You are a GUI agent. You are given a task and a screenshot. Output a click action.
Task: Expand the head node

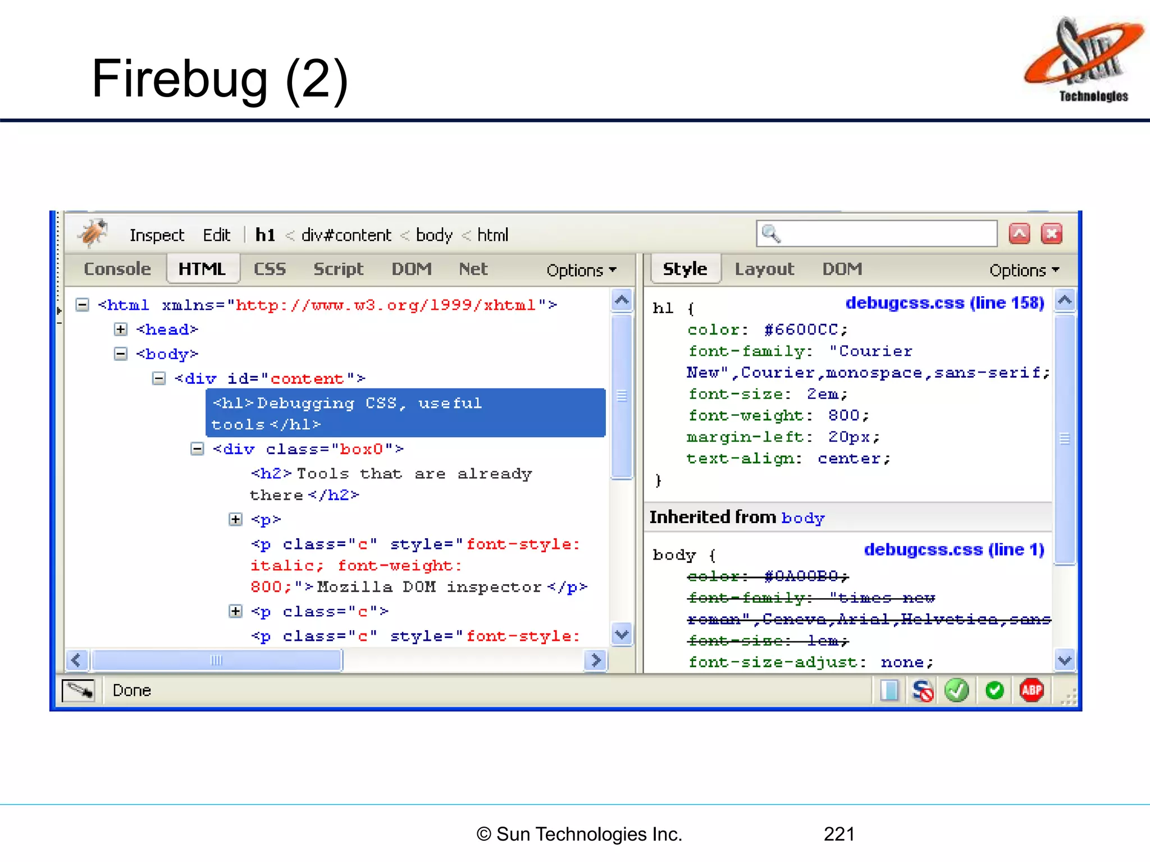[x=121, y=329]
